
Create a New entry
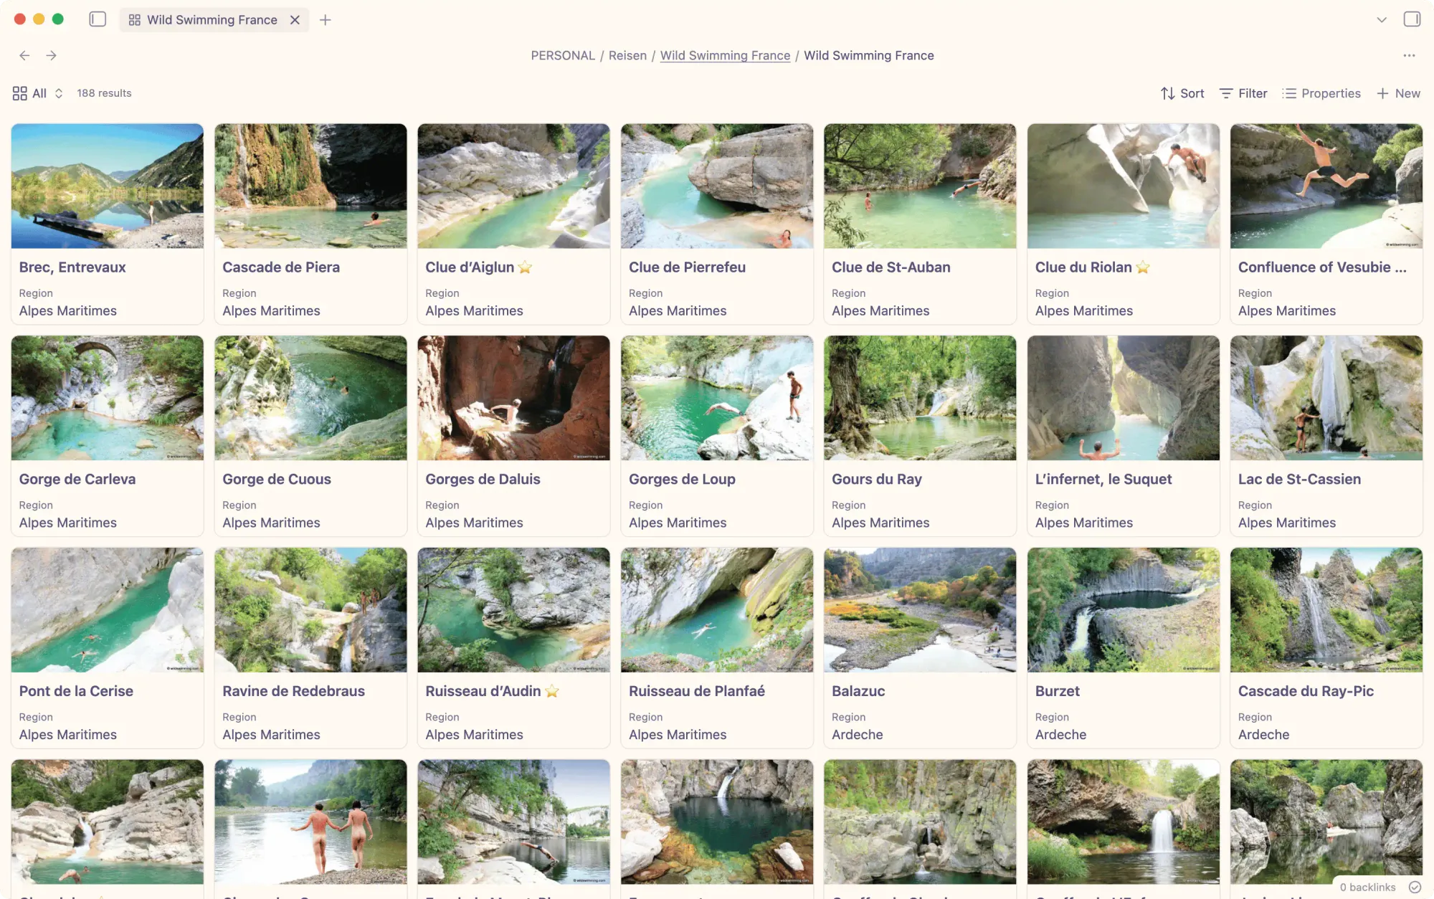point(1398,93)
